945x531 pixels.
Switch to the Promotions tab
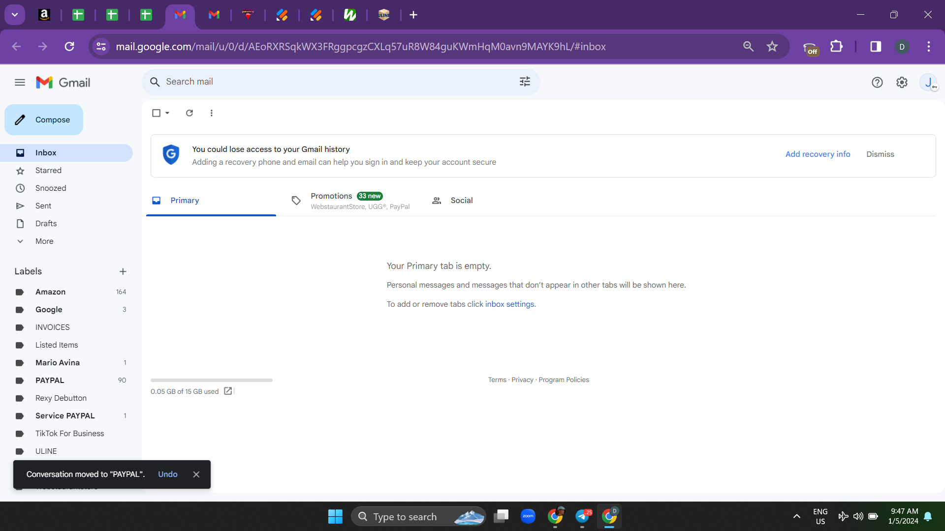(354, 201)
